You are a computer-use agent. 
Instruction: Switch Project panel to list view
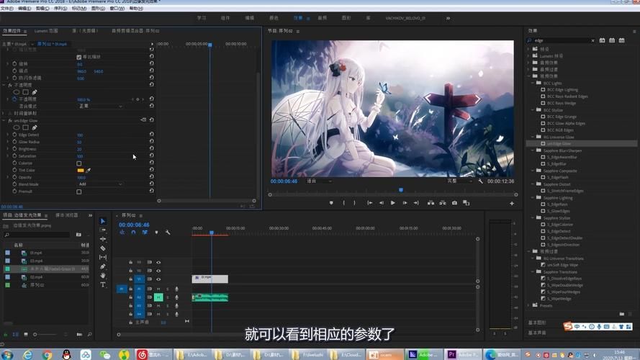coord(16,334)
